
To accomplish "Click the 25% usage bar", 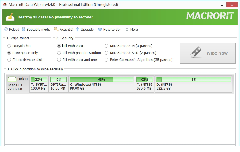I will coord(39,79).
